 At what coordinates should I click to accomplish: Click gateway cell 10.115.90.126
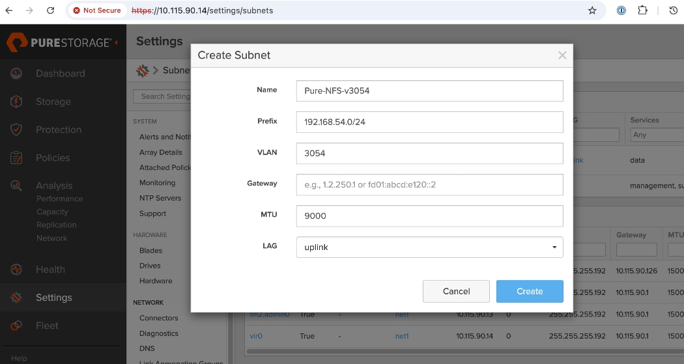click(x=636, y=271)
